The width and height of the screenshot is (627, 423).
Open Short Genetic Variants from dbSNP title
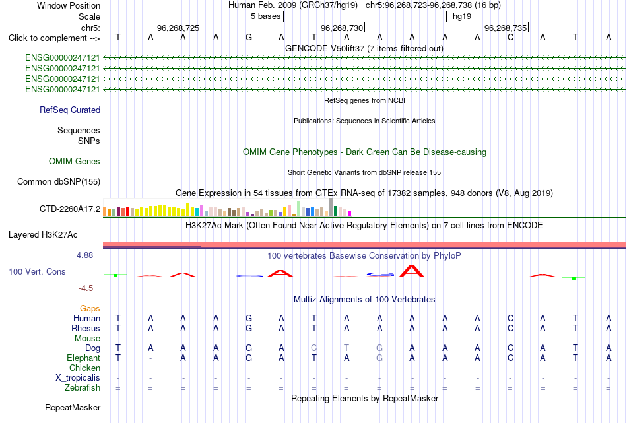tap(364, 172)
